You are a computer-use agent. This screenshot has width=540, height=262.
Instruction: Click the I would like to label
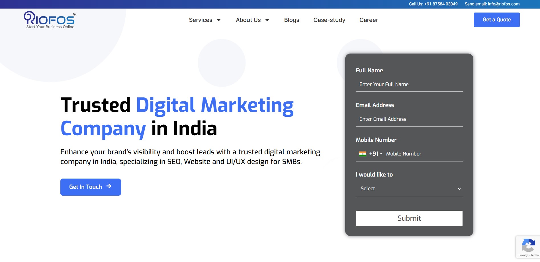point(374,175)
